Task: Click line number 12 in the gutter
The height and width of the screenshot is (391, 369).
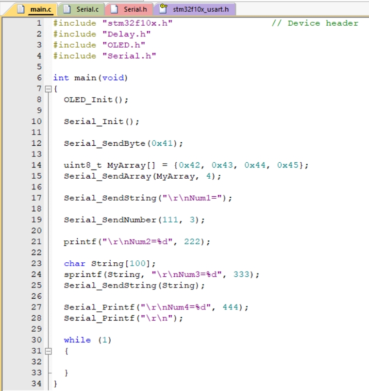Action: (36, 143)
